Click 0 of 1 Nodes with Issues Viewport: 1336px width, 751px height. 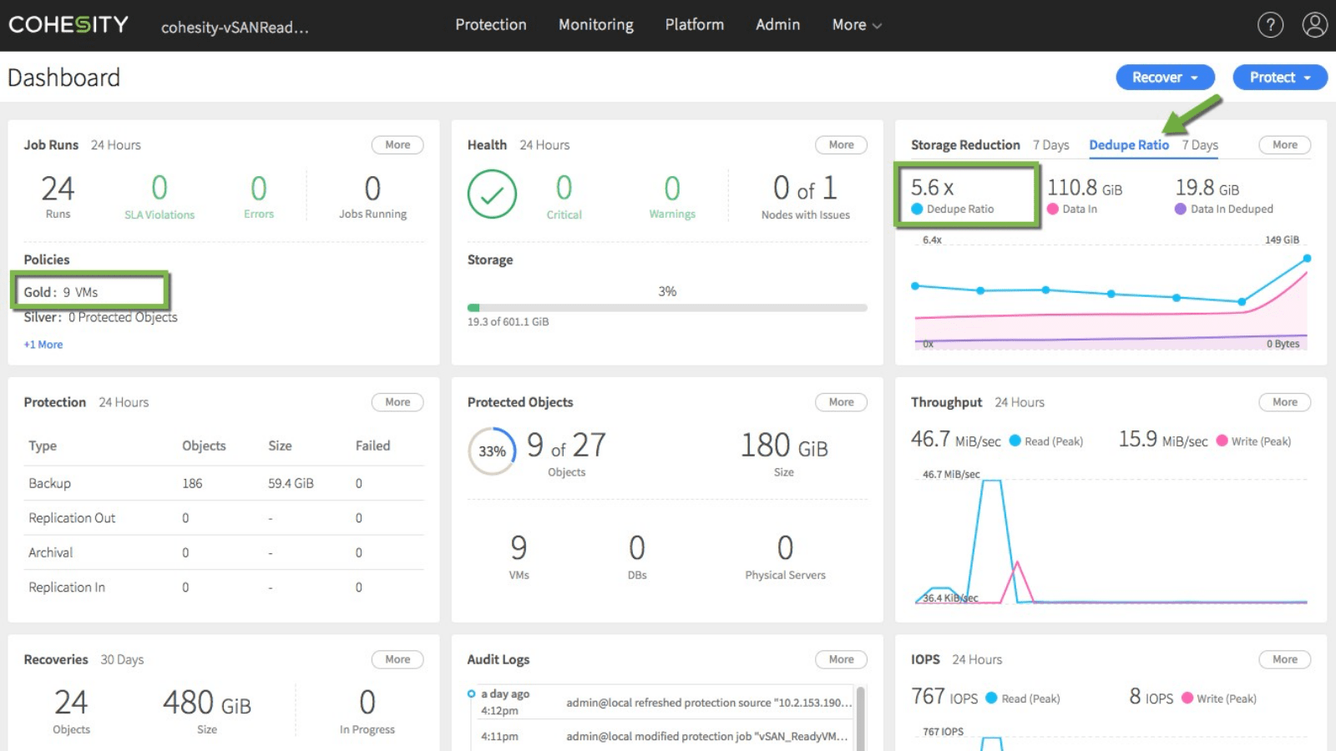(806, 195)
